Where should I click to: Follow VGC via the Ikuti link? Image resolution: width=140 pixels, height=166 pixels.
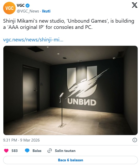46,11
